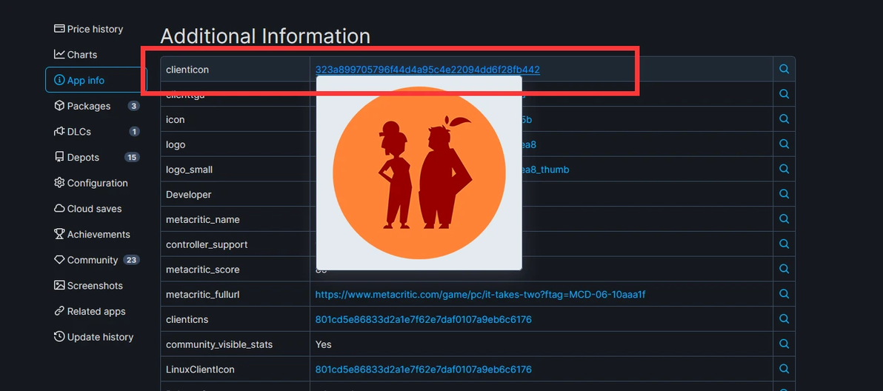This screenshot has width=883, height=391.
Task: Click the Additional Information heading
Action: point(265,36)
